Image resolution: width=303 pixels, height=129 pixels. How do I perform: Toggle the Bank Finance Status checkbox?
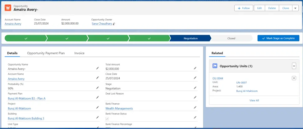107,119
